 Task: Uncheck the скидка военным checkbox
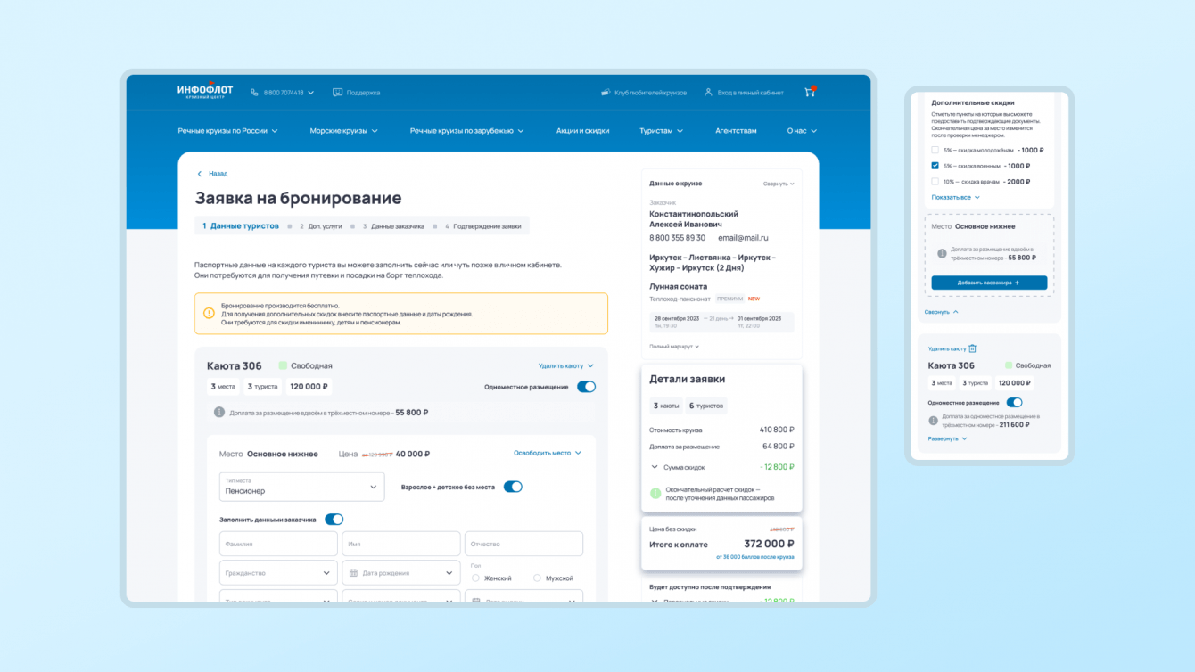(935, 166)
